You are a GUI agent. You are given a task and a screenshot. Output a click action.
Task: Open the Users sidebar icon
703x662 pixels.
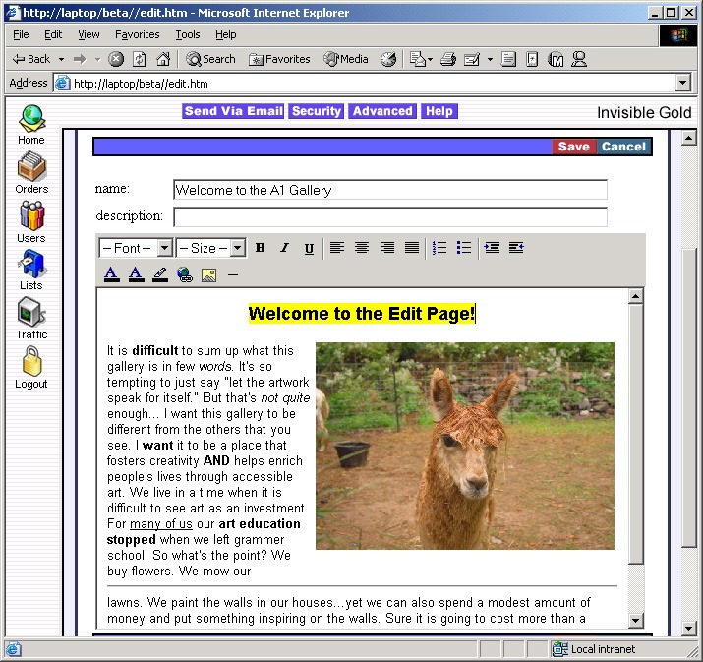(31, 215)
